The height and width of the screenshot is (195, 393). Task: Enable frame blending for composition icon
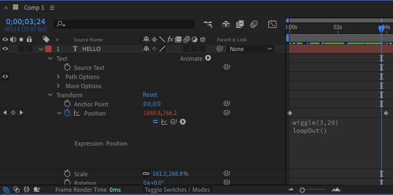240,24
